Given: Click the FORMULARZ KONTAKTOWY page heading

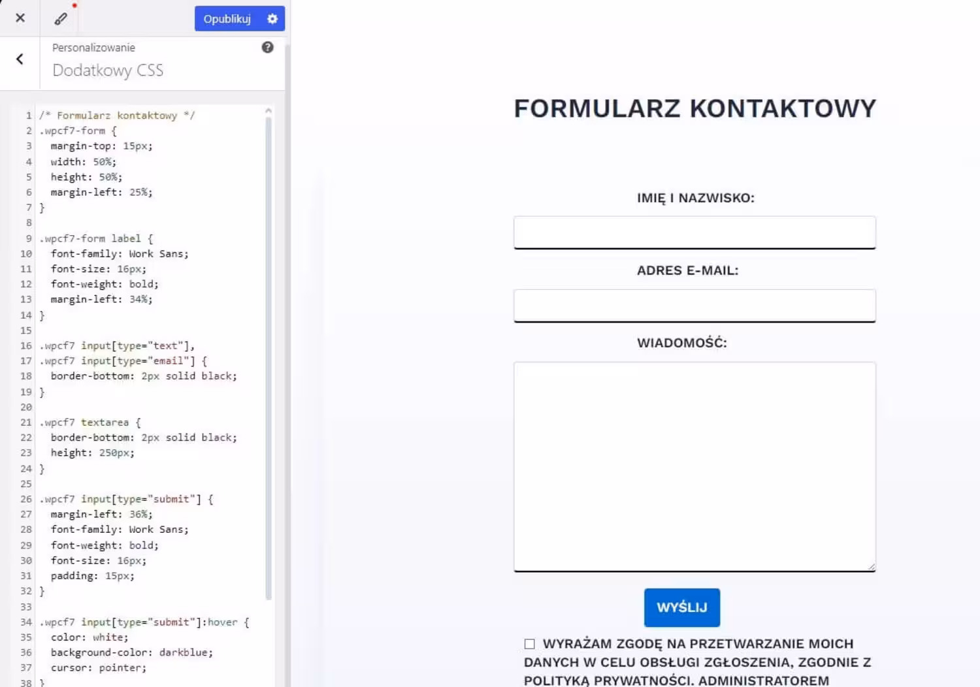Looking at the screenshot, I should pyautogui.click(x=695, y=108).
